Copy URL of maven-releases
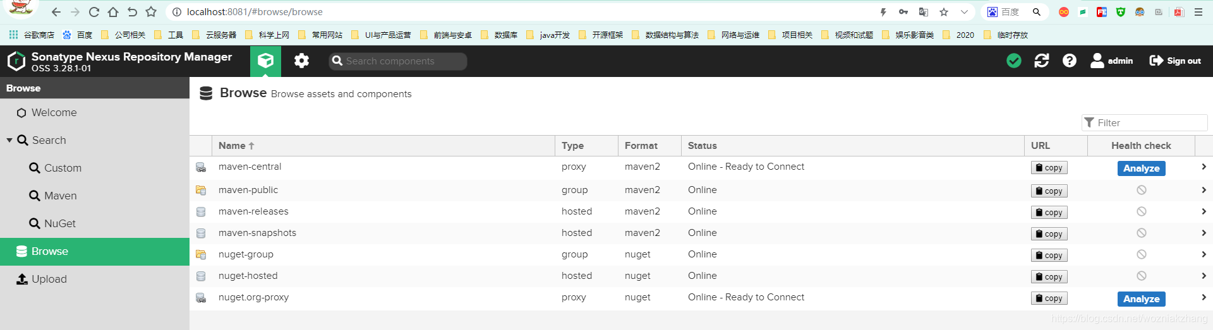This screenshot has height=330, width=1213. pyautogui.click(x=1049, y=213)
